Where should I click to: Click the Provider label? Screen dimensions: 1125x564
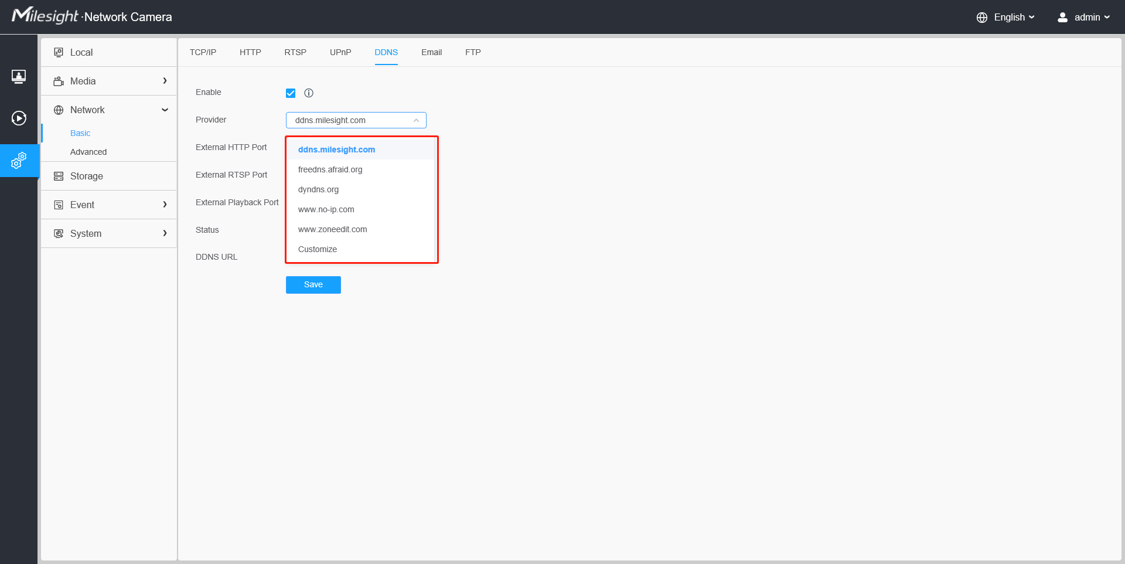point(211,120)
